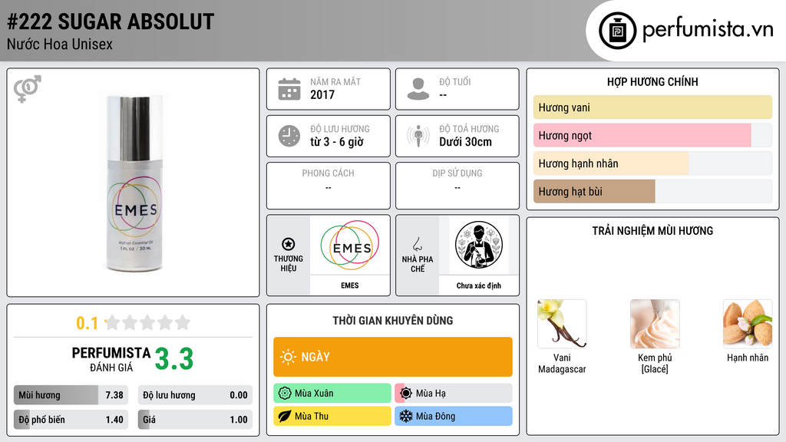Click the snowflake icon for Mùa Đông
This screenshot has width=786, height=442.
click(406, 416)
